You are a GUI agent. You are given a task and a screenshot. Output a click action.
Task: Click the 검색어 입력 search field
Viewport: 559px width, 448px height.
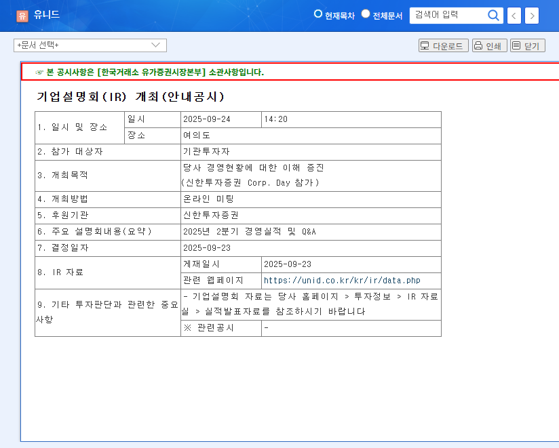[x=448, y=15]
